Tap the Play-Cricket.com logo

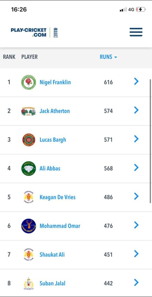pos(29,32)
